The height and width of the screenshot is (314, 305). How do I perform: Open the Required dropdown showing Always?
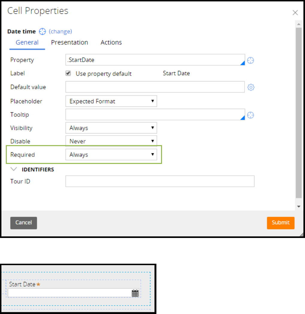111,155
